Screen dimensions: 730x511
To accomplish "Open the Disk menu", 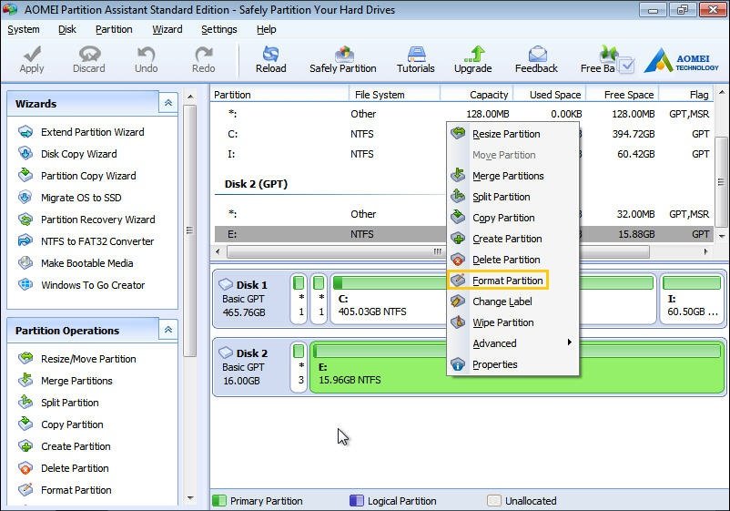I will click(67, 29).
